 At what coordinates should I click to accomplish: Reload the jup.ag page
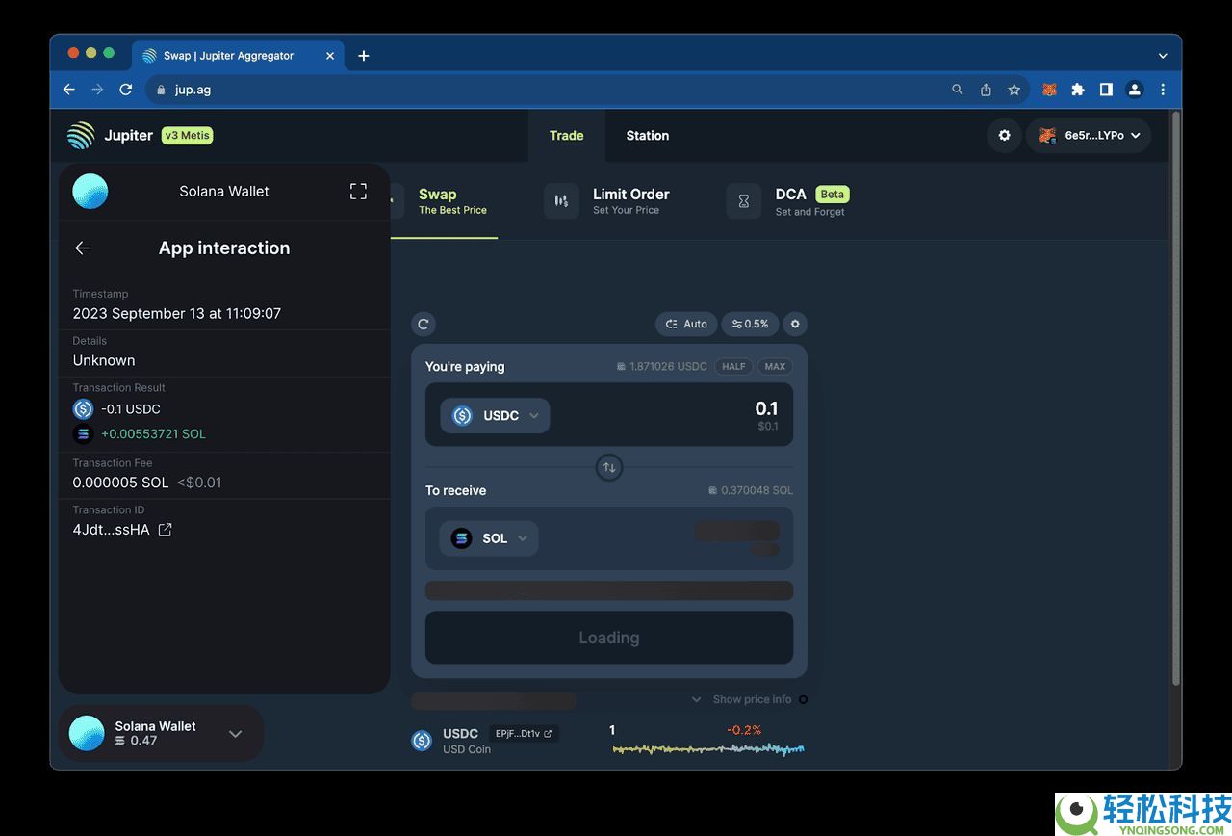(x=125, y=90)
